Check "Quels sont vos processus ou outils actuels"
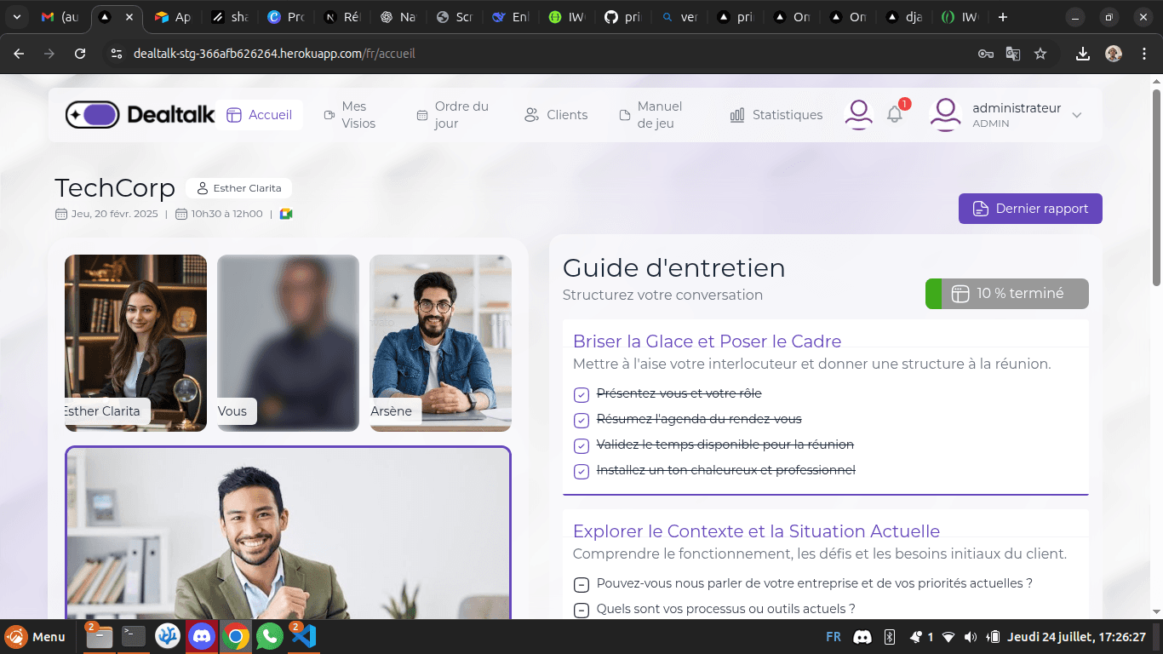 (x=581, y=610)
